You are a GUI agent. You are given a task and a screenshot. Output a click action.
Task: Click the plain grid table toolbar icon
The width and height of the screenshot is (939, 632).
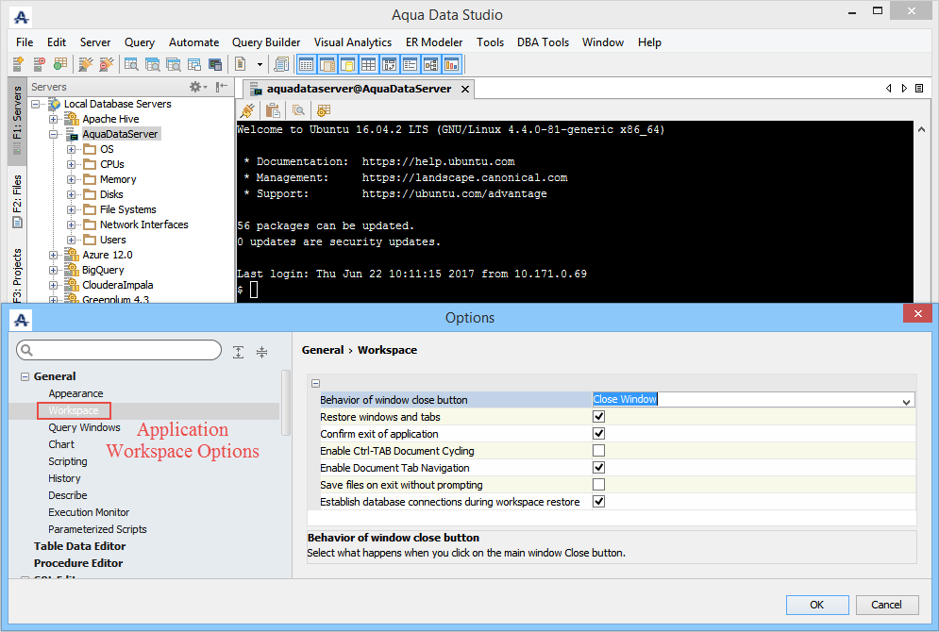point(369,64)
